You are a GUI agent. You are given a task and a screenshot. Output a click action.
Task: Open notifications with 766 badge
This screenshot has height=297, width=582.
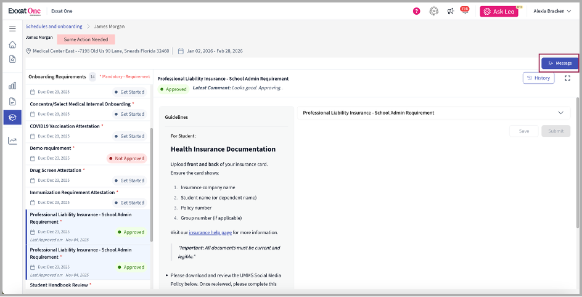(464, 11)
